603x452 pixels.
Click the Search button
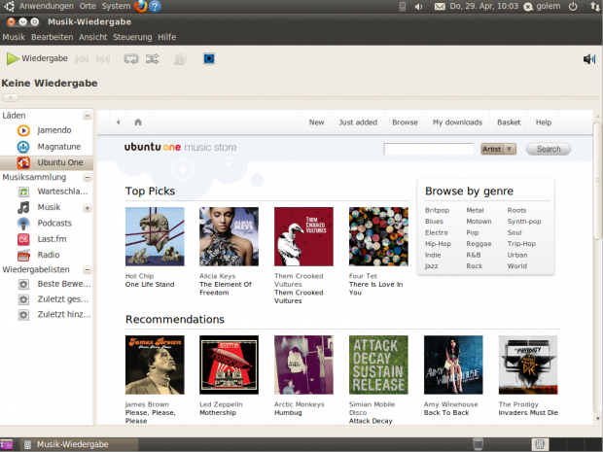[x=549, y=149]
